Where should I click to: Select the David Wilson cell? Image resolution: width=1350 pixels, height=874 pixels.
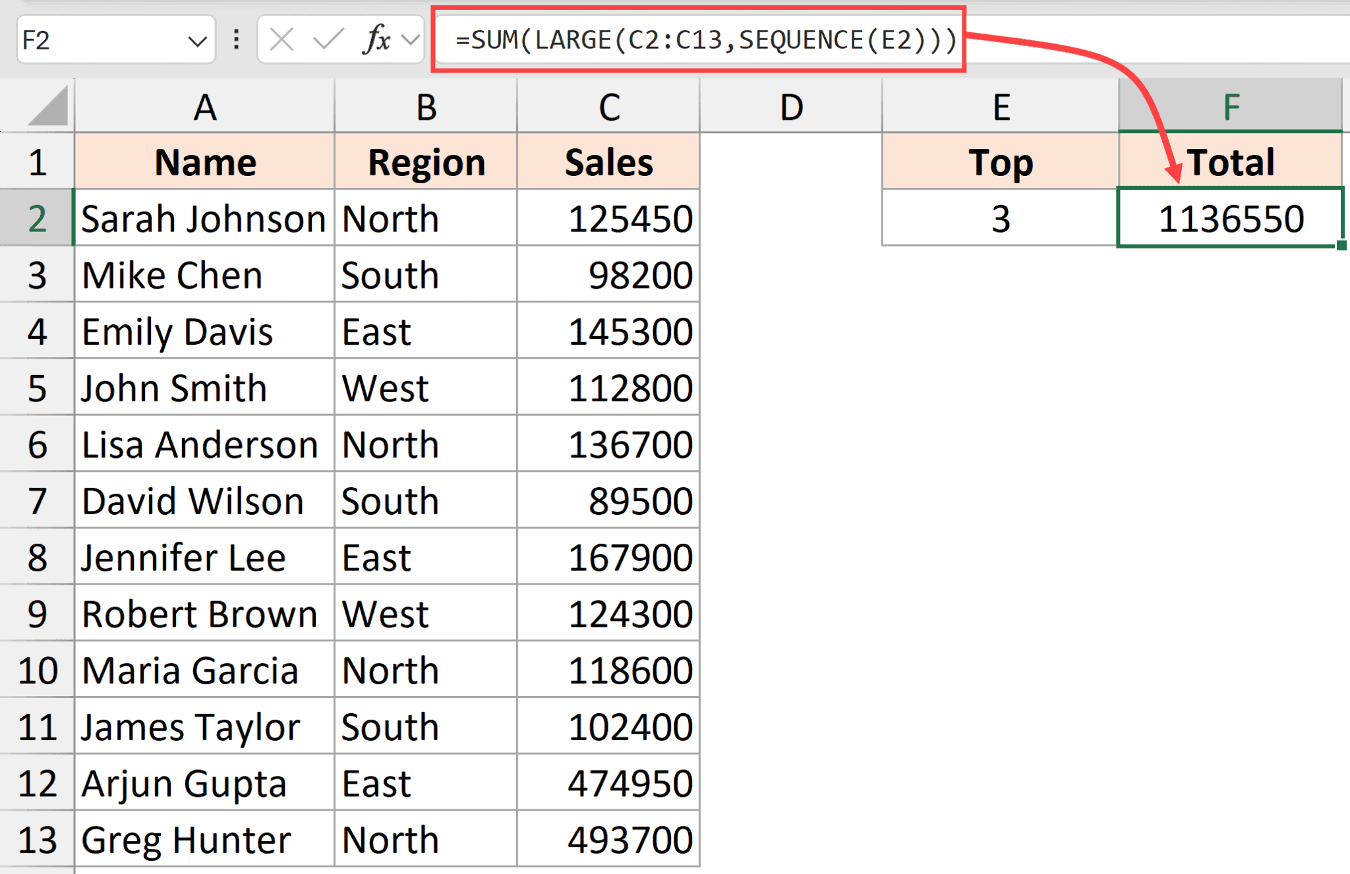point(205,500)
